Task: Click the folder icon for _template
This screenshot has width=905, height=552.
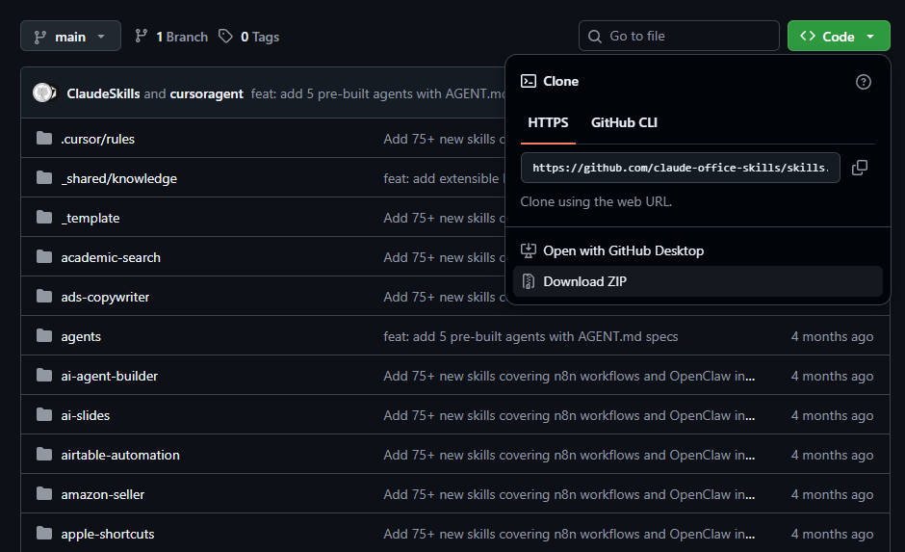Action: [x=44, y=217]
